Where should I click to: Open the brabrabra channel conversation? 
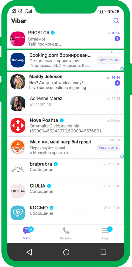point(66,169)
